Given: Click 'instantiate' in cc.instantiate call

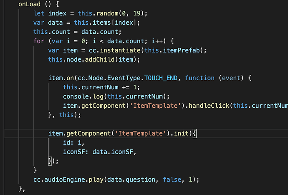Looking at the screenshot, I should [x=120, y=50].
